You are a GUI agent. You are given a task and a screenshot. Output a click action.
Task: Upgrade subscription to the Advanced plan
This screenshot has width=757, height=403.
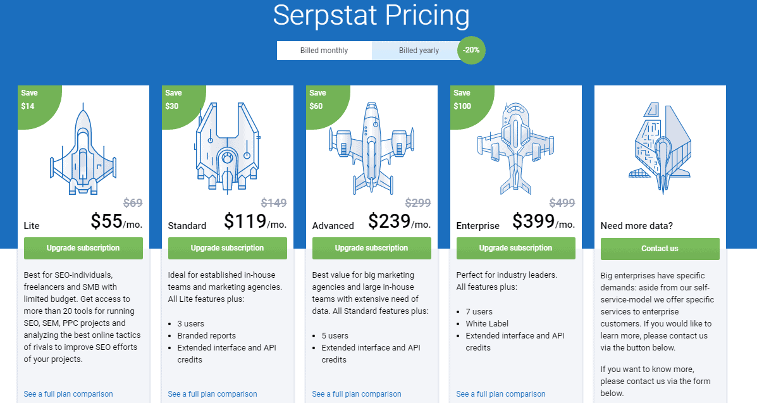point(372,248)
